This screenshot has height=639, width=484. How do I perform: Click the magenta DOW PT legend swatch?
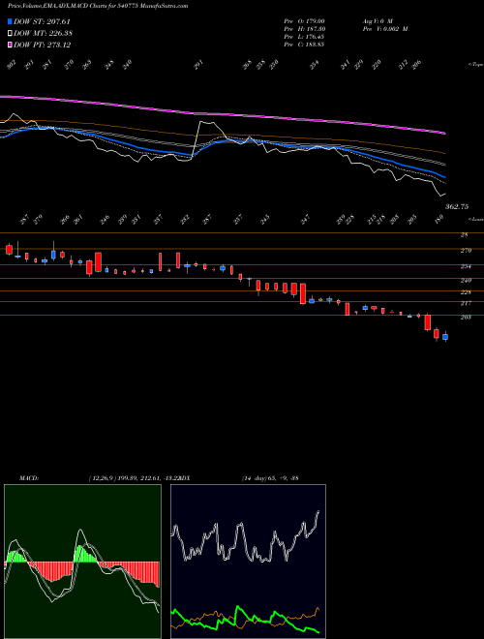point(10,45)
